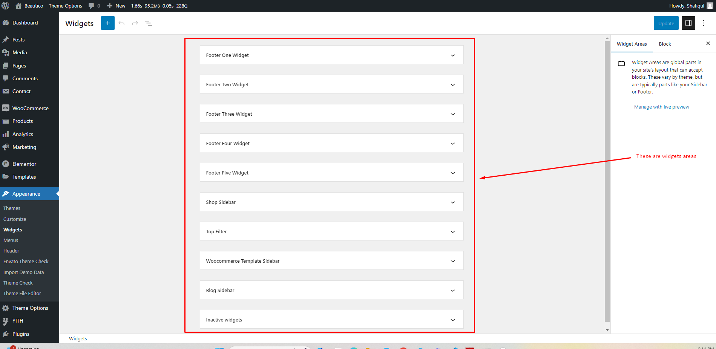Image resolution: width=716 pixels, height=349 pixels.
Task: Open the Theme Check submenu item
Action: point(18,283)
